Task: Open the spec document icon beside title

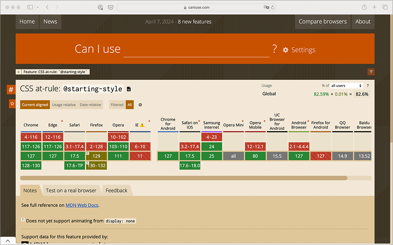Action: tap(129, 89)
